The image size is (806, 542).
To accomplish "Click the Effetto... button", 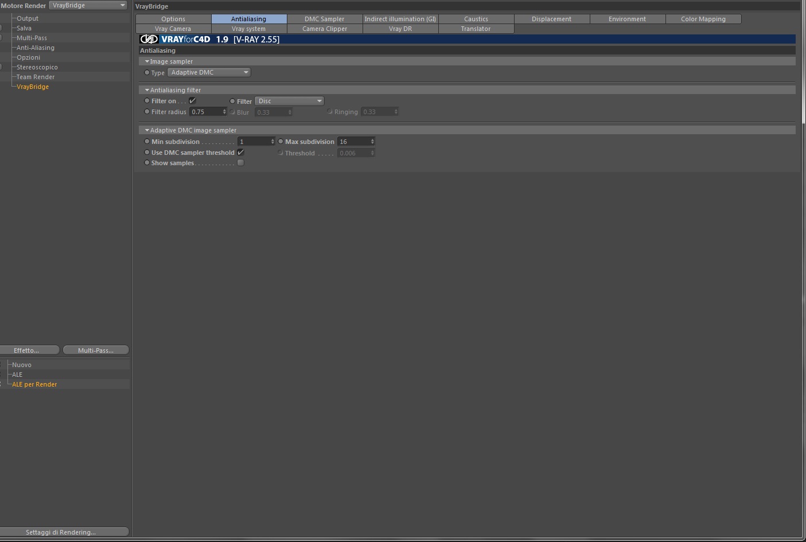I will (x=29, y=350).
